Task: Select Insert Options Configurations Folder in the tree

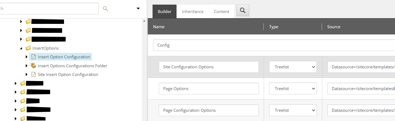Action: tap(72, 66)
